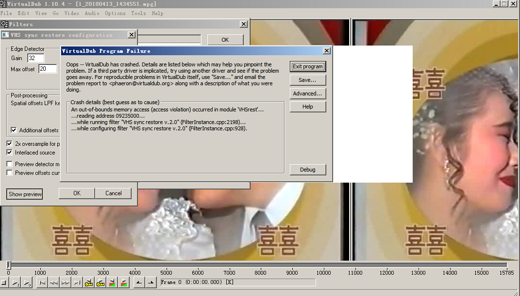This screenshot has width=520, height=296.
Task: Seek to the next scene change
Action: click(124, 283)
